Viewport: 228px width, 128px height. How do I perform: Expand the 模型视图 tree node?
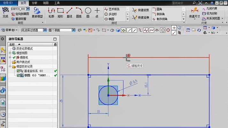(x=10, y=53)
